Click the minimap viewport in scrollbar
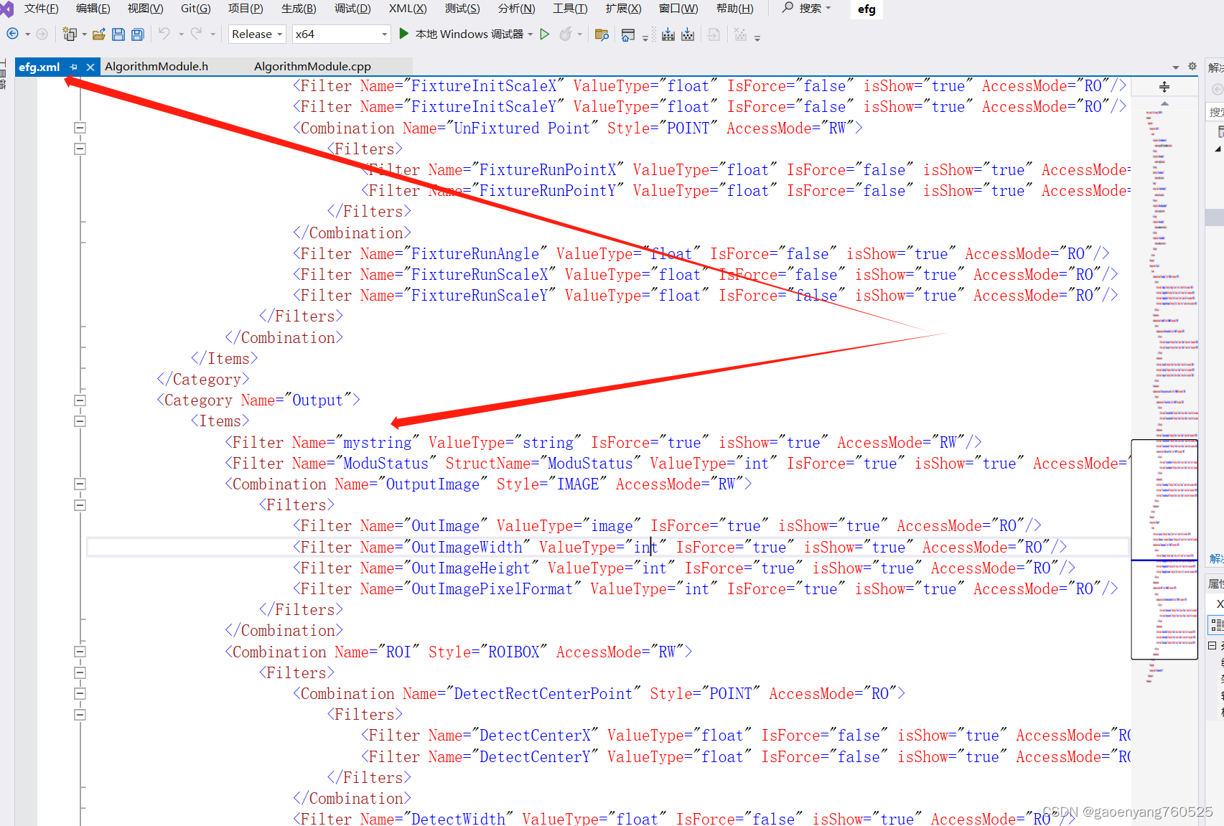Image resolution: width=1224 pixels, height=826 pixels. point(1164,549)
